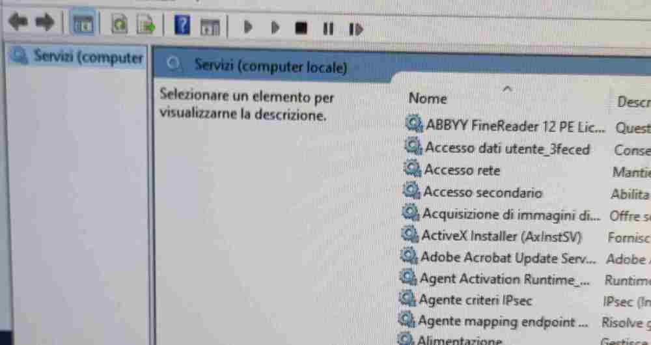Click the gear icon beside Agente criteri IPsec

(408, 299)
